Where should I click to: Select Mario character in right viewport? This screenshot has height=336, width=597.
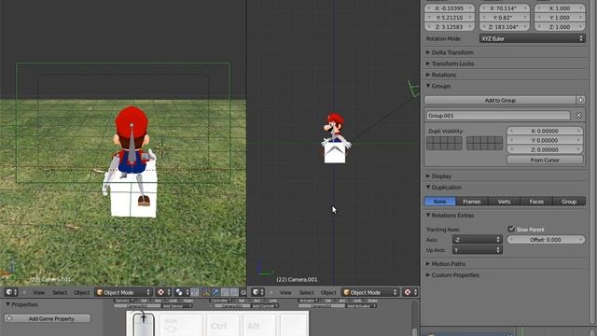(x=334, y=128)
